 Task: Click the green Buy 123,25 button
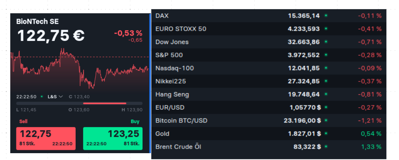tap(113, 138)
